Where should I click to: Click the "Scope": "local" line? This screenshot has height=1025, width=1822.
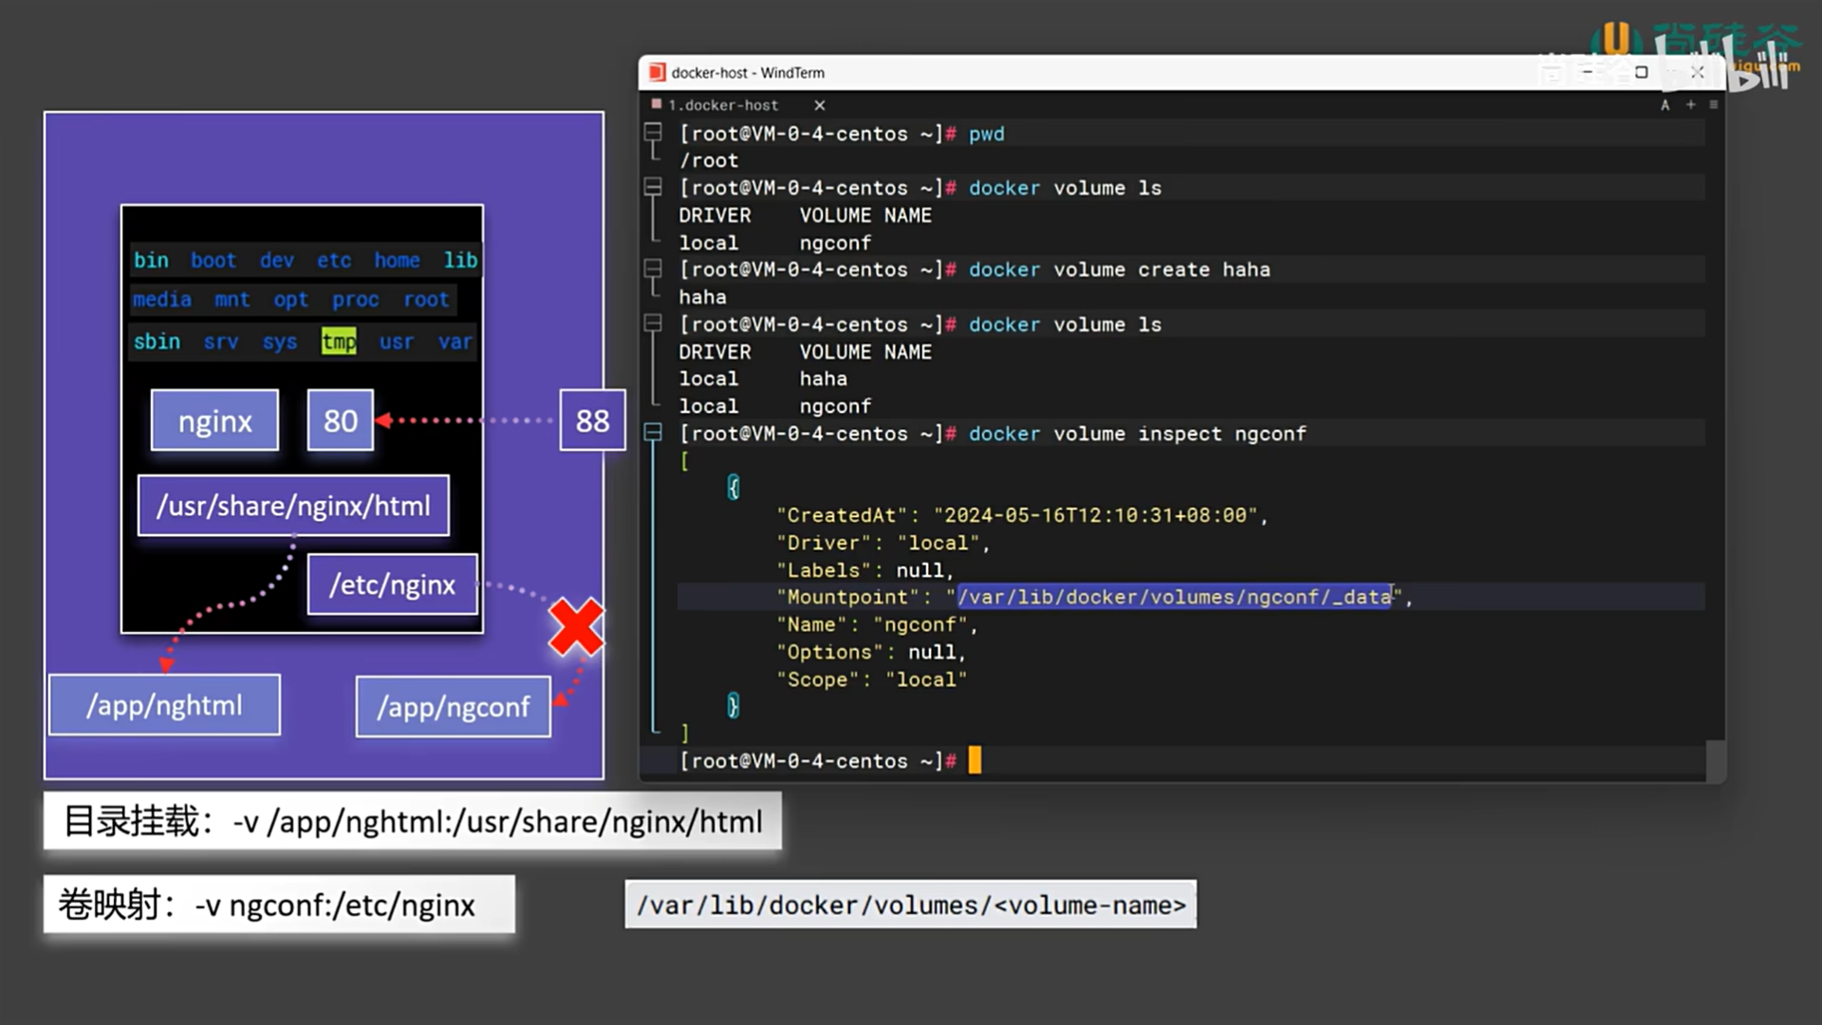871,680
